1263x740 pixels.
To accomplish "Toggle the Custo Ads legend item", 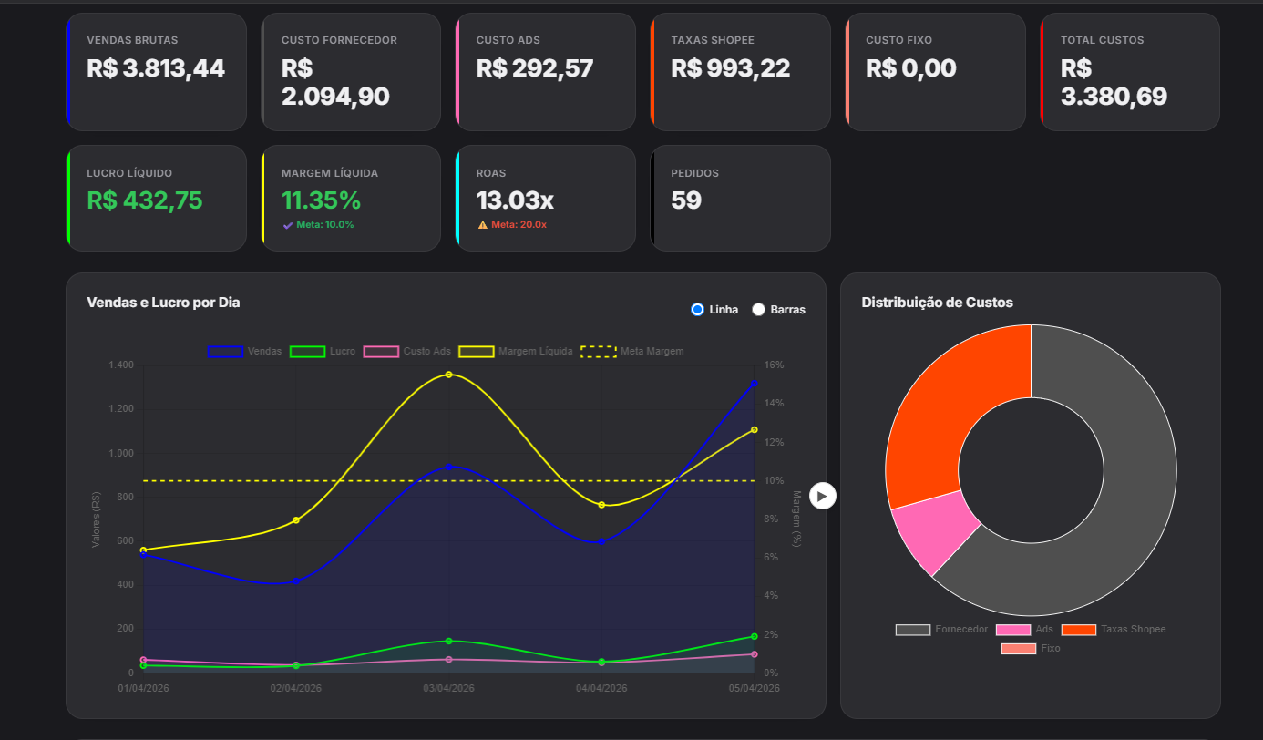I will (x=407, y=351).
